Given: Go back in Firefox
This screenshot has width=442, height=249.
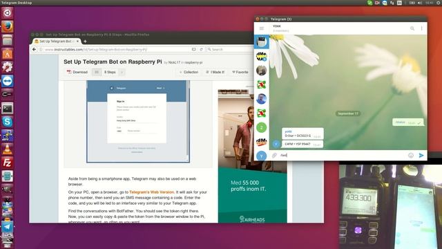Looking at the screenshot, I should 34,49.
